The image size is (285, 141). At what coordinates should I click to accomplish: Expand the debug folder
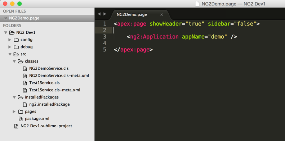[x=10, y=47]
